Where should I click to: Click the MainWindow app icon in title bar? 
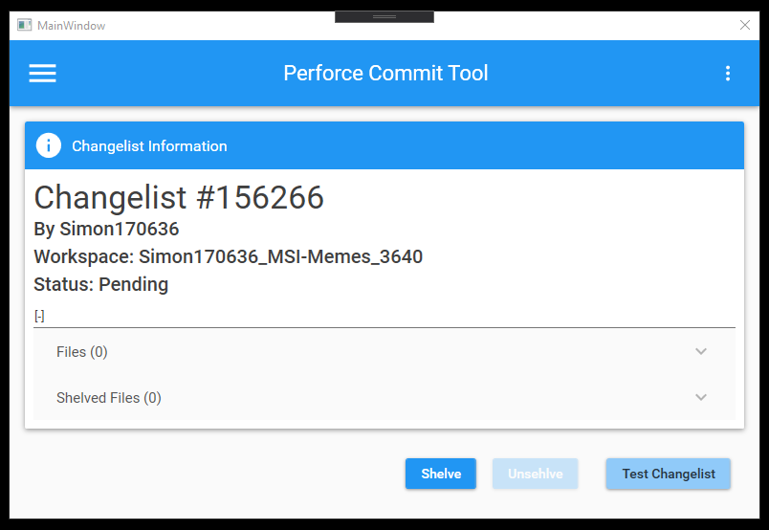25,25
